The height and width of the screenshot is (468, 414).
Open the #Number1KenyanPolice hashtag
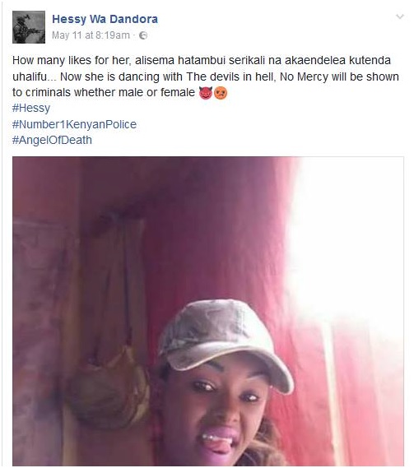point(74,124)
